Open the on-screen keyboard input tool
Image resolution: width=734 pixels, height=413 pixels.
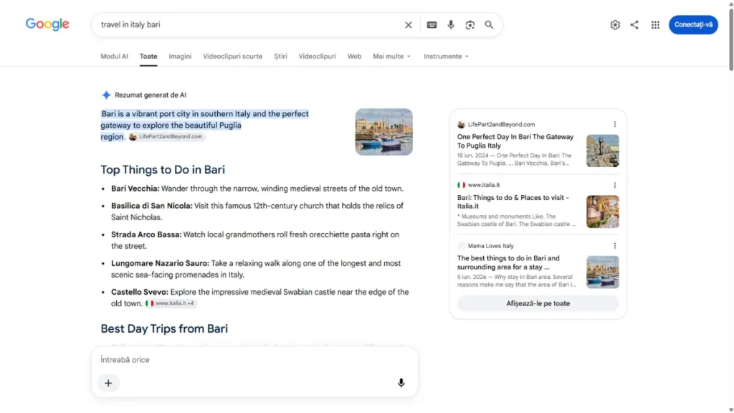coord(432,25)
